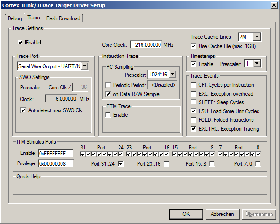Toggle Use Cache File checkbox
Screen dimensions: 280x224
click(193, 46)
